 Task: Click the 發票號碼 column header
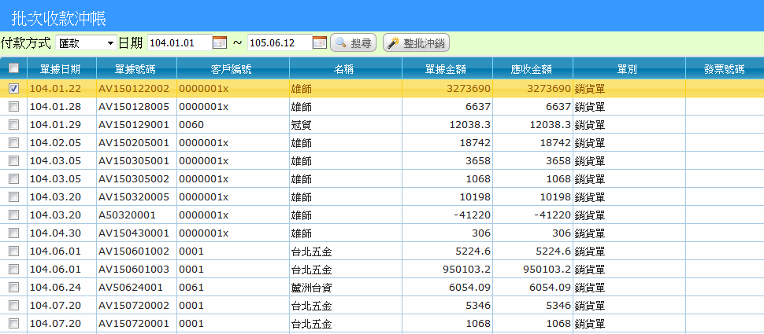coord(724,69)
